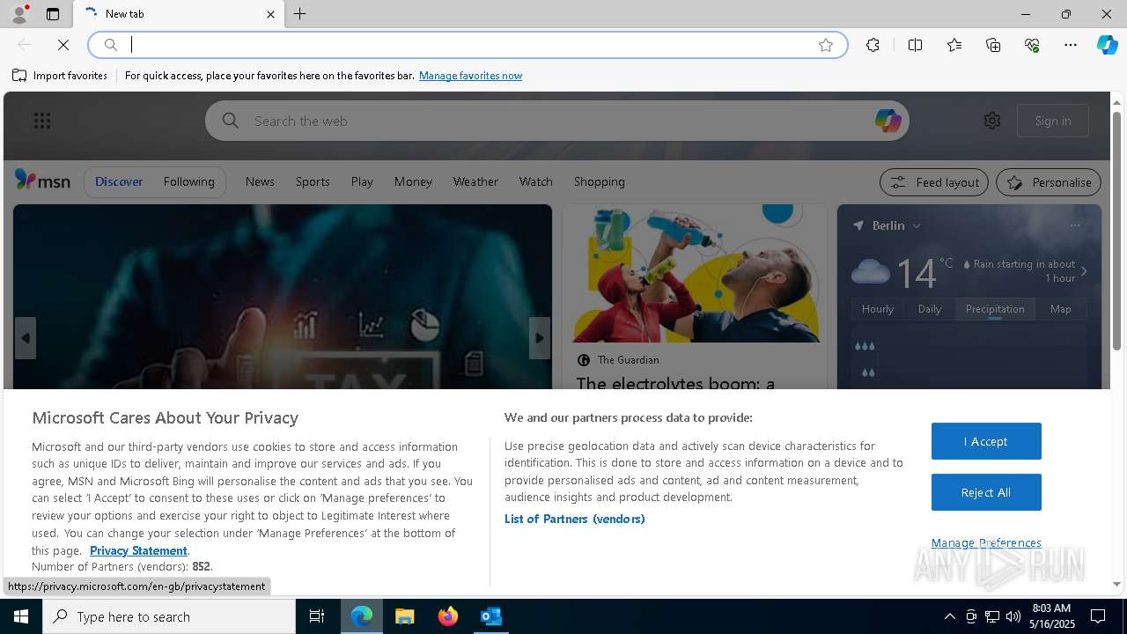1127x634 pixels.
Task: Close the New tab
Action: pos(270,14)
